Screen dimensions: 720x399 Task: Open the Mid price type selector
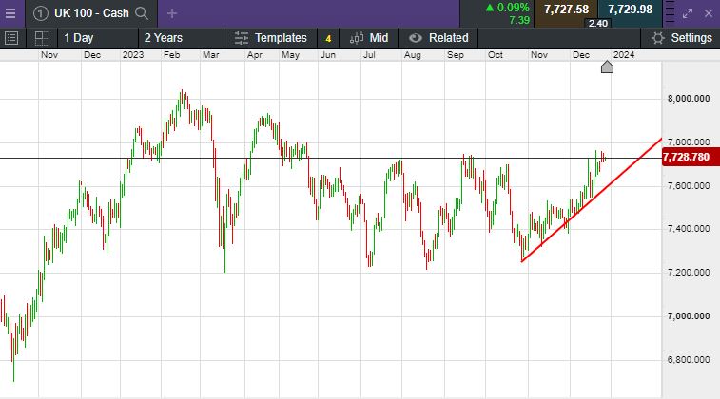pos(369,38)
